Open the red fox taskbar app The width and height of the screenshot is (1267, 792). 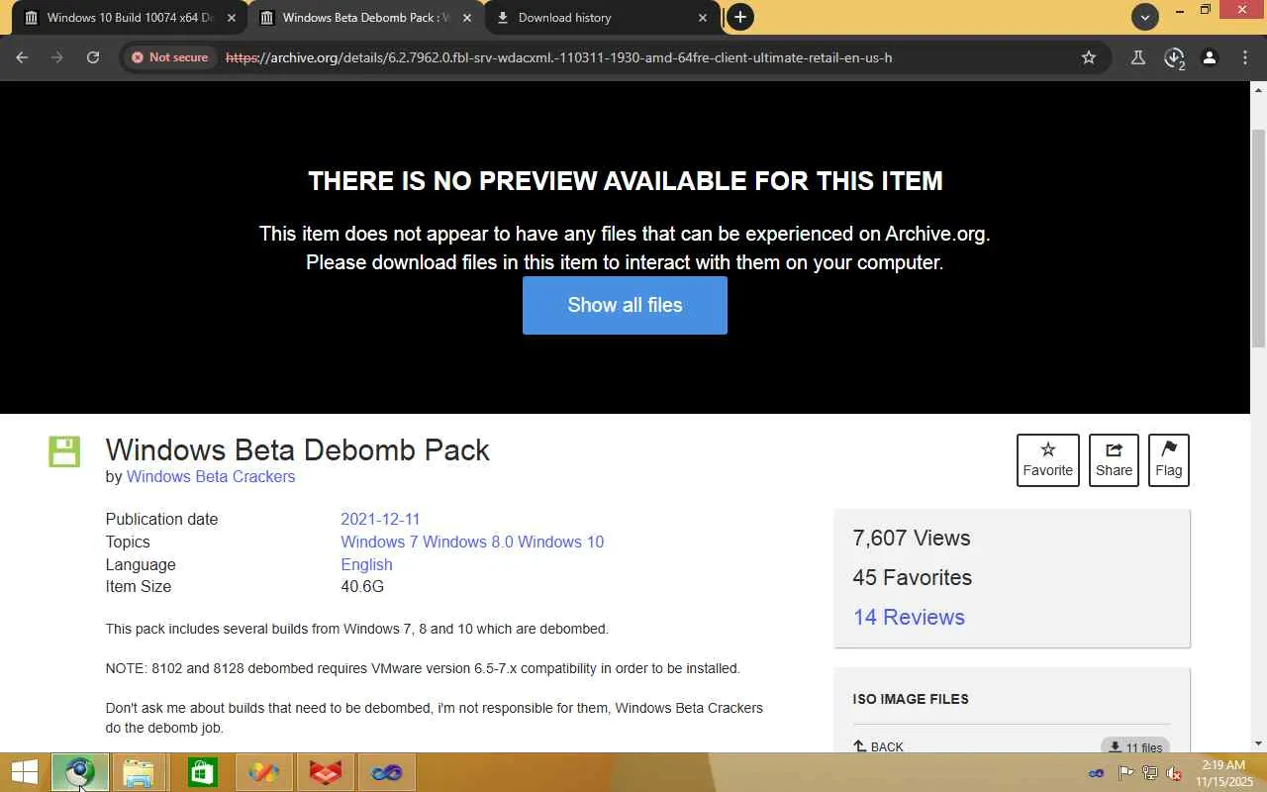[x=325, y=772]
